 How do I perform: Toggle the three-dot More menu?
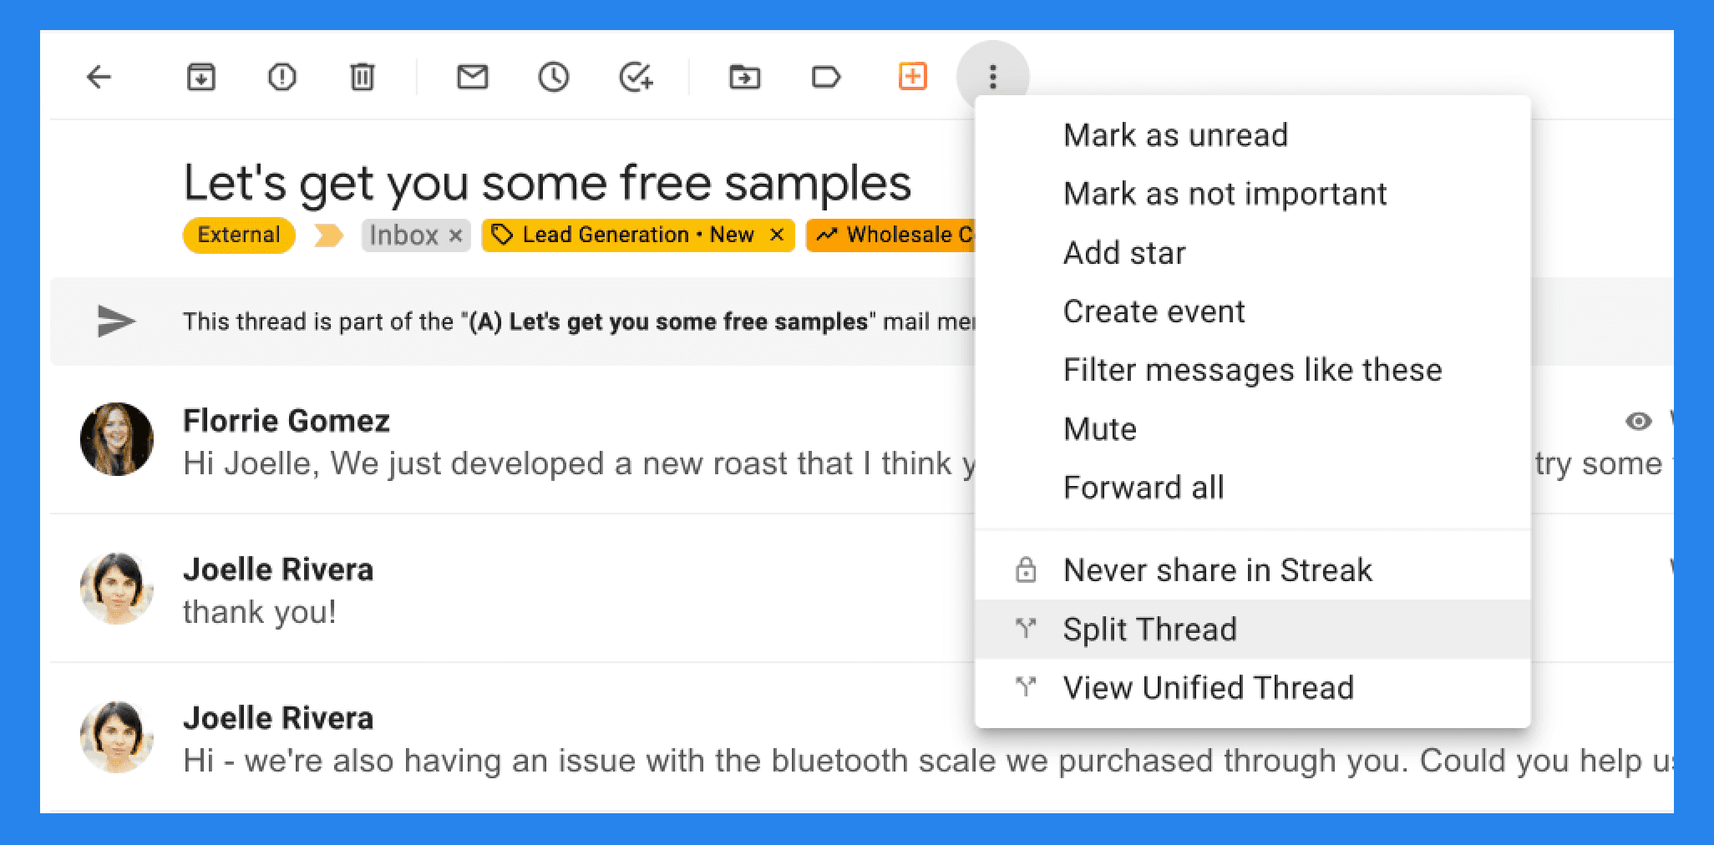click(x=992, y=77)
